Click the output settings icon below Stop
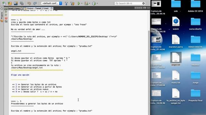 (x=6, y=21)
